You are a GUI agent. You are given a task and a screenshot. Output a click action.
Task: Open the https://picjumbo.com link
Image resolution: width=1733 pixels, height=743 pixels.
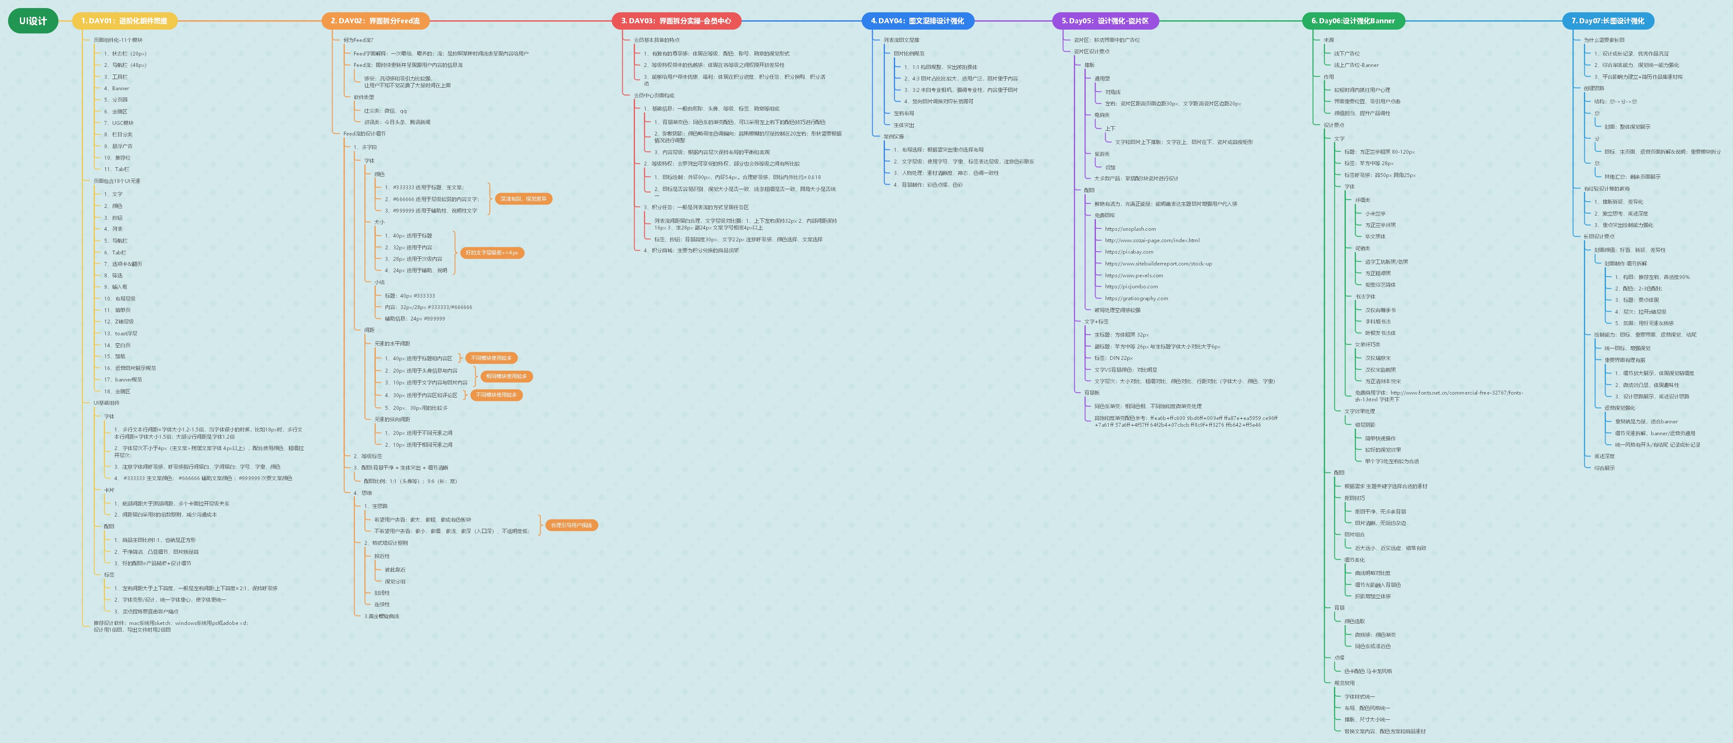coord(1131,287)
